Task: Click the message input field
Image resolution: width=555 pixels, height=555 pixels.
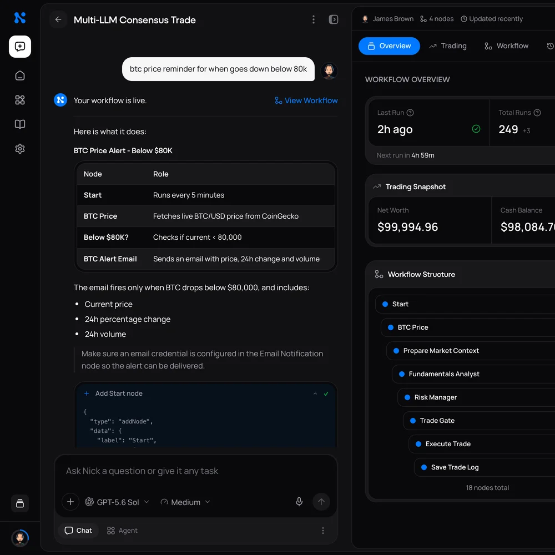Action: 196,471
